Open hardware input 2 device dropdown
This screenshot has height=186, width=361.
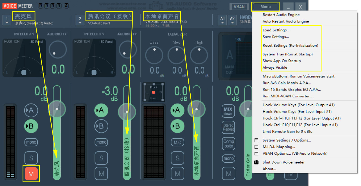[80, 20]
